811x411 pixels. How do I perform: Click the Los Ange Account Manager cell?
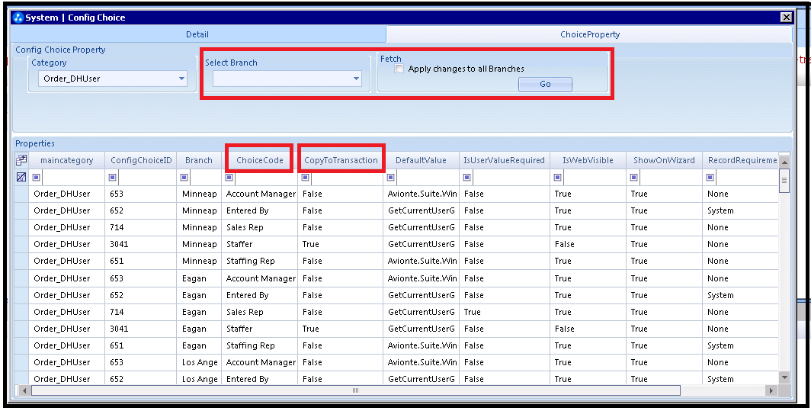[260, 362]
